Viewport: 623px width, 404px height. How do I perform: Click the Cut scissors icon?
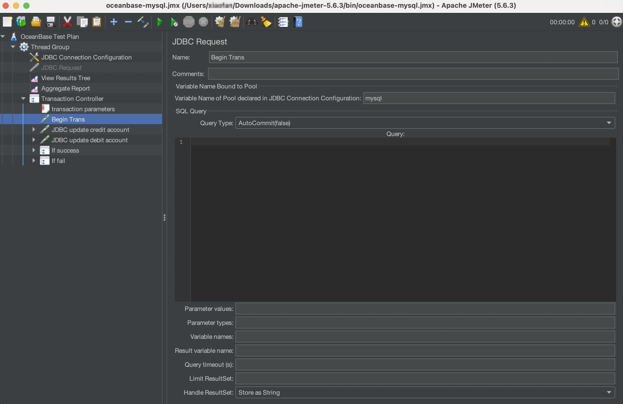click(x=67, y=22)
